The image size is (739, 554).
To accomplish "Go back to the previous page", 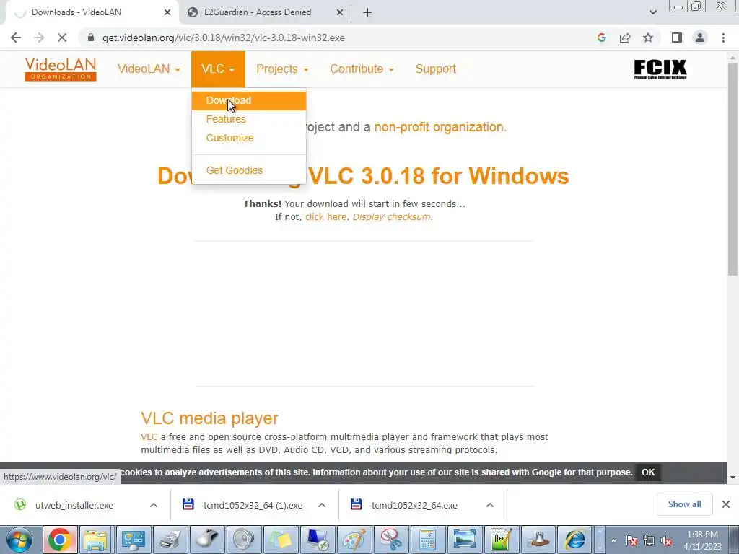I will point(16,38).
